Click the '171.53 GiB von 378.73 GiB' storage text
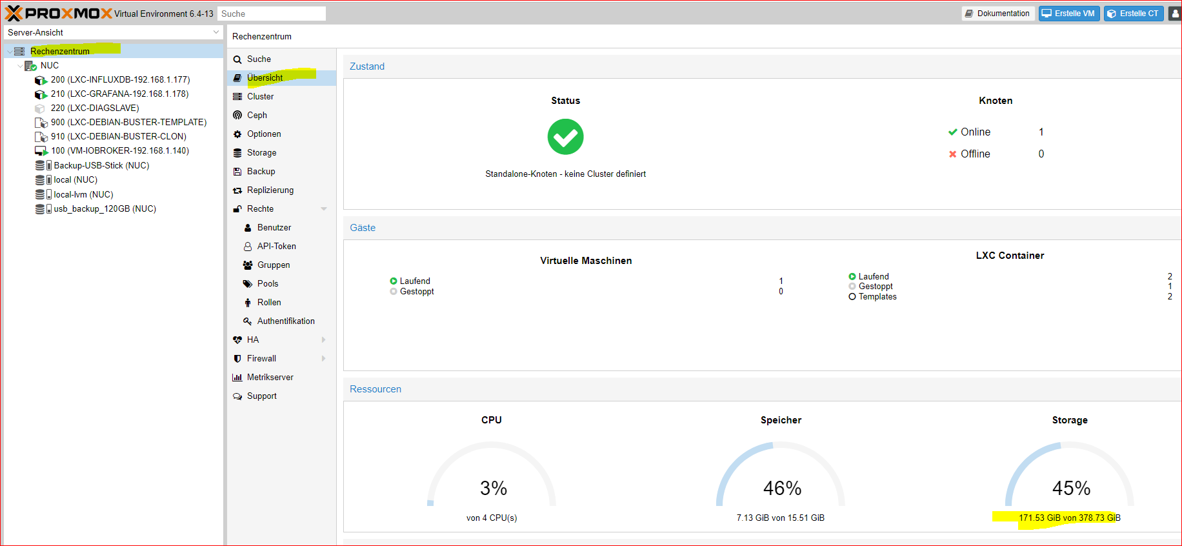 click(x=1070, y=518)
